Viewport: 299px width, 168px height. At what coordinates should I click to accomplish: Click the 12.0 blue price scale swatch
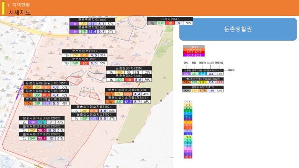coord(188,134)
